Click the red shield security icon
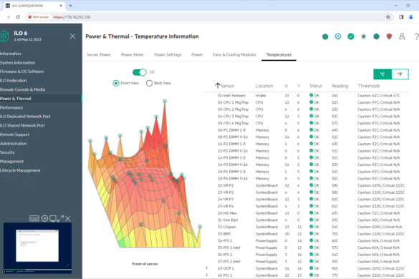 point(389,36)
